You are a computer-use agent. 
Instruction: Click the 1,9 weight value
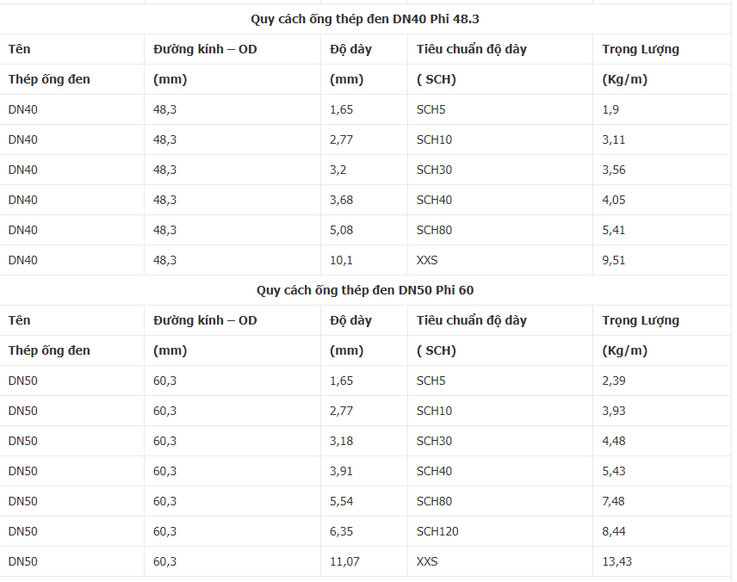pos(610,109)
